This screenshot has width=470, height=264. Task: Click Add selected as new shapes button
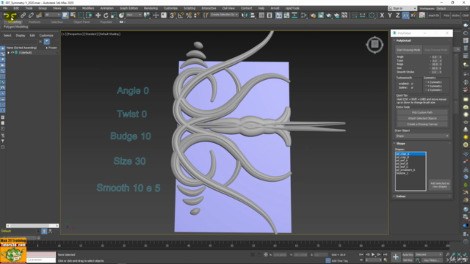pyautogui.click(x=440, y=185)
